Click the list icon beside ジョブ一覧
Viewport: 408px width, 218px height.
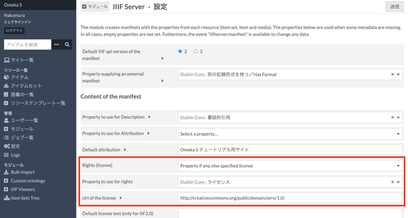6,138
